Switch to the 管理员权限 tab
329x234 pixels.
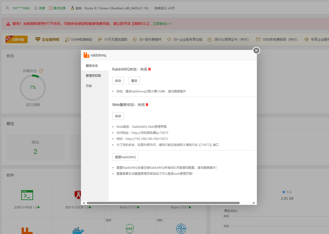point(95,76)
